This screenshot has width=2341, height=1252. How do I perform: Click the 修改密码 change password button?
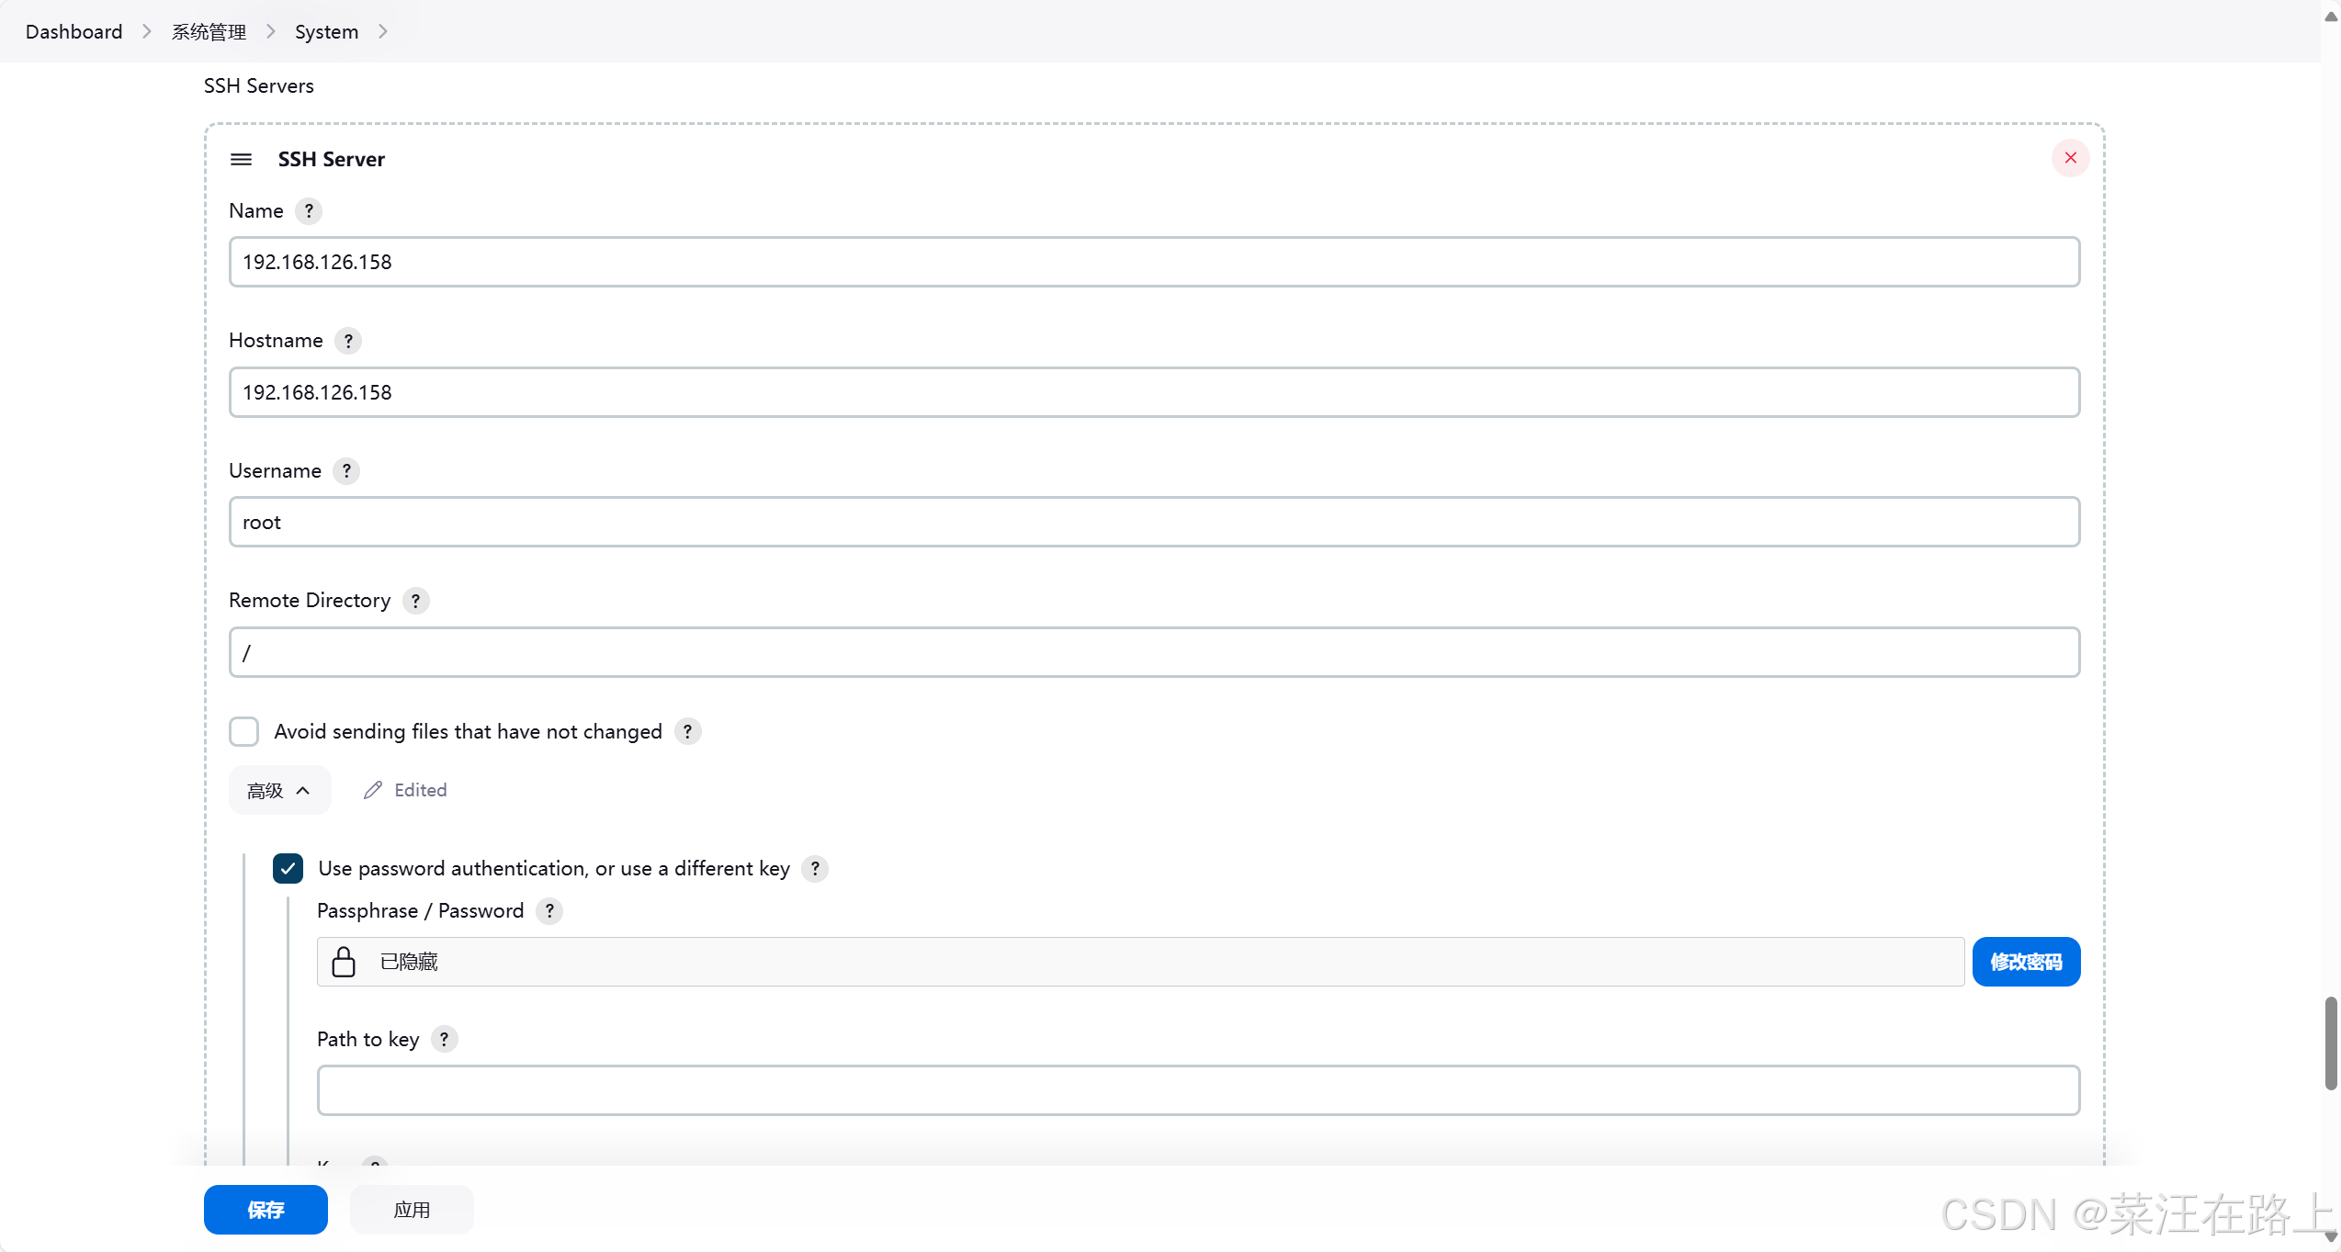(x=2026, y=962)
